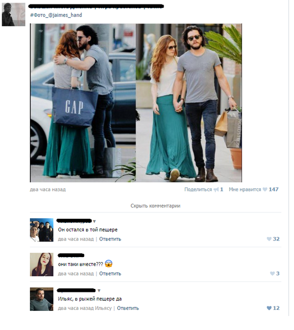Like the comment "Он остался в той пещере"
This screenshot has width=294, height=330.
click(x=269, y=239)
